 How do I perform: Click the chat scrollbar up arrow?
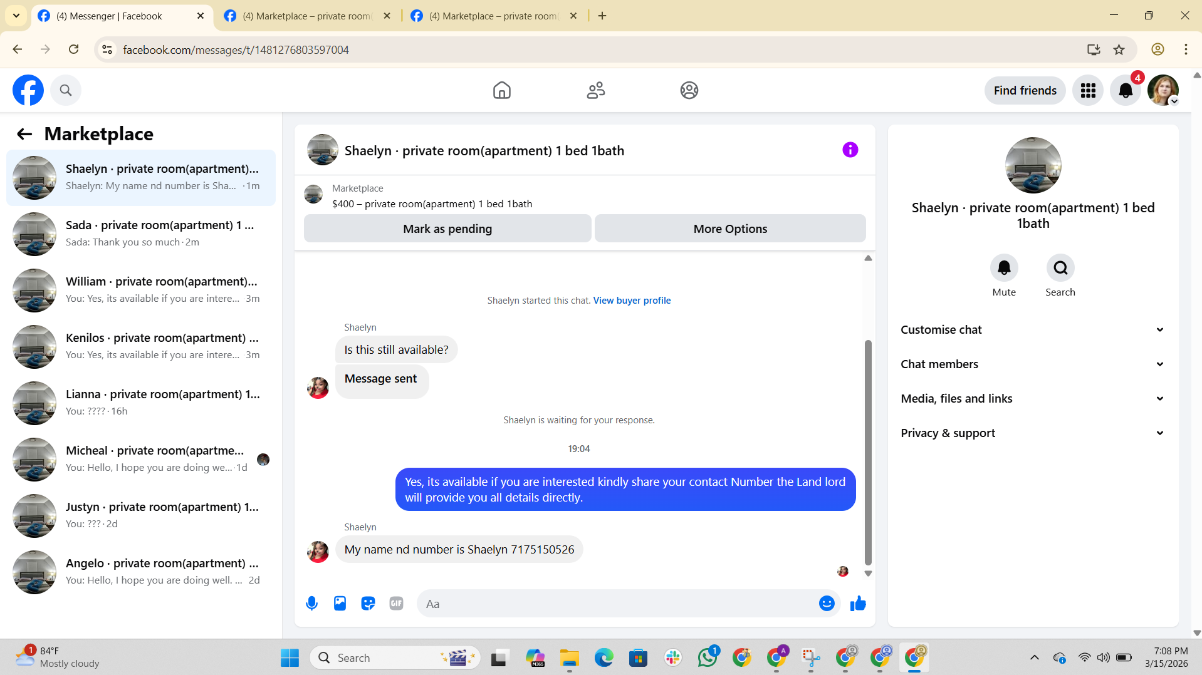tap(868, 258)
